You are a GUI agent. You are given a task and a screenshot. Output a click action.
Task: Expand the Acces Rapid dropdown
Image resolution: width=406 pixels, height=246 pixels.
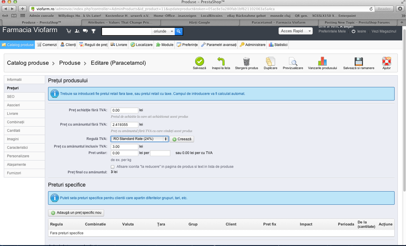pyautogui.click(x=295, y=31)
